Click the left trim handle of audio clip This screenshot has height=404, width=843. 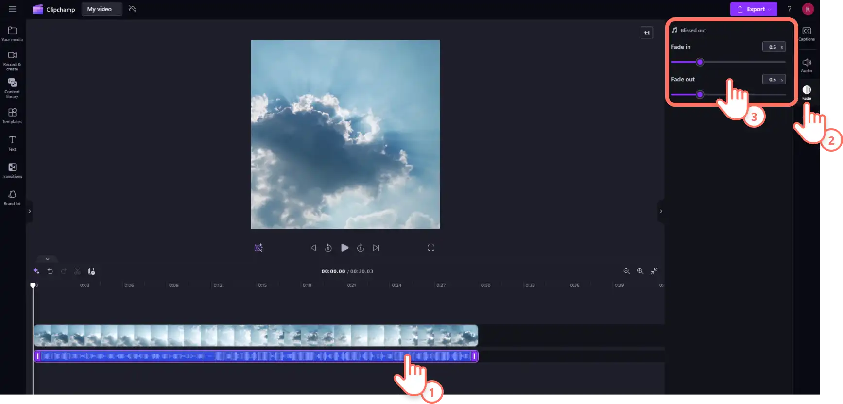pyautogui.click(x=37, y=356)
